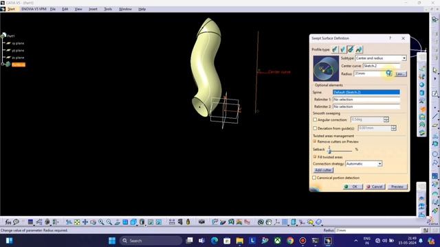
Task: Expand the highlighted PartBody node in the tree
Action: [3, 64]
